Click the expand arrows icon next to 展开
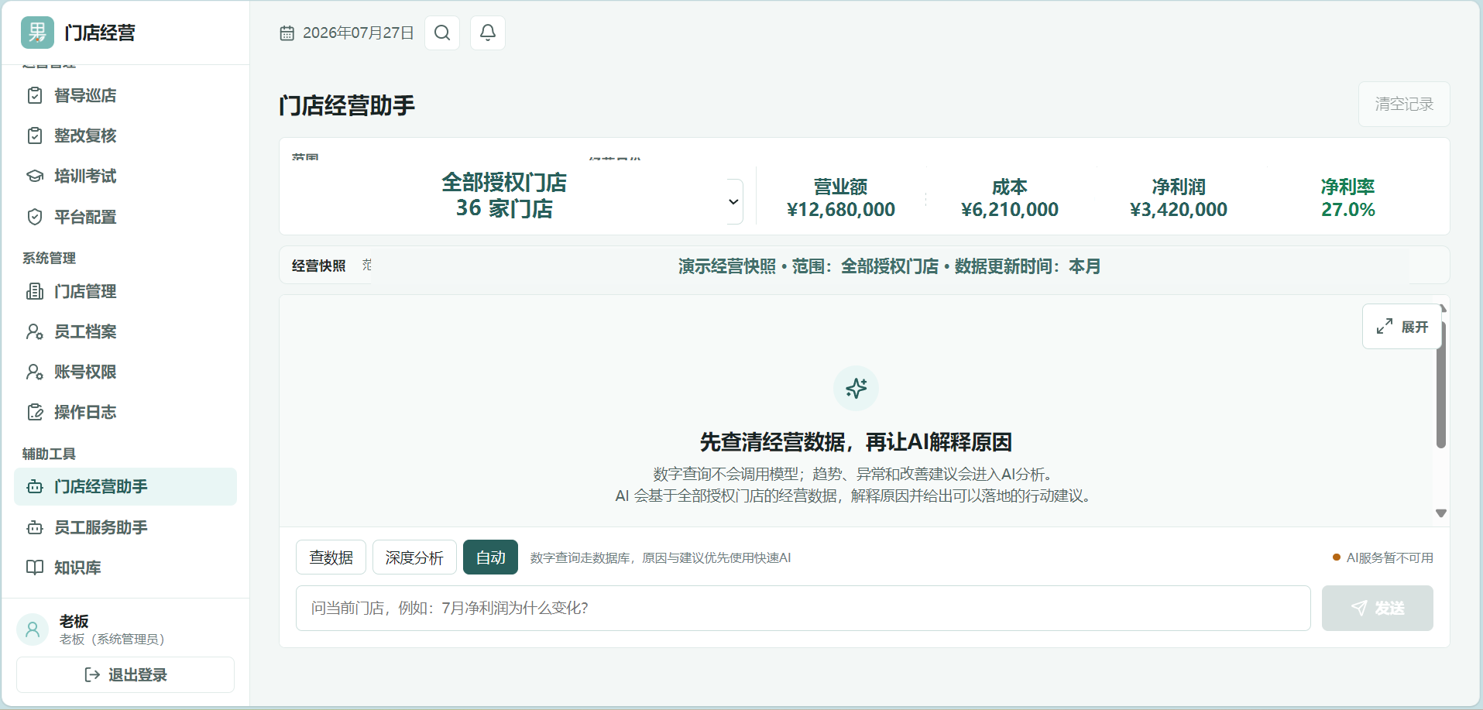 click(x=1385, y=327)
